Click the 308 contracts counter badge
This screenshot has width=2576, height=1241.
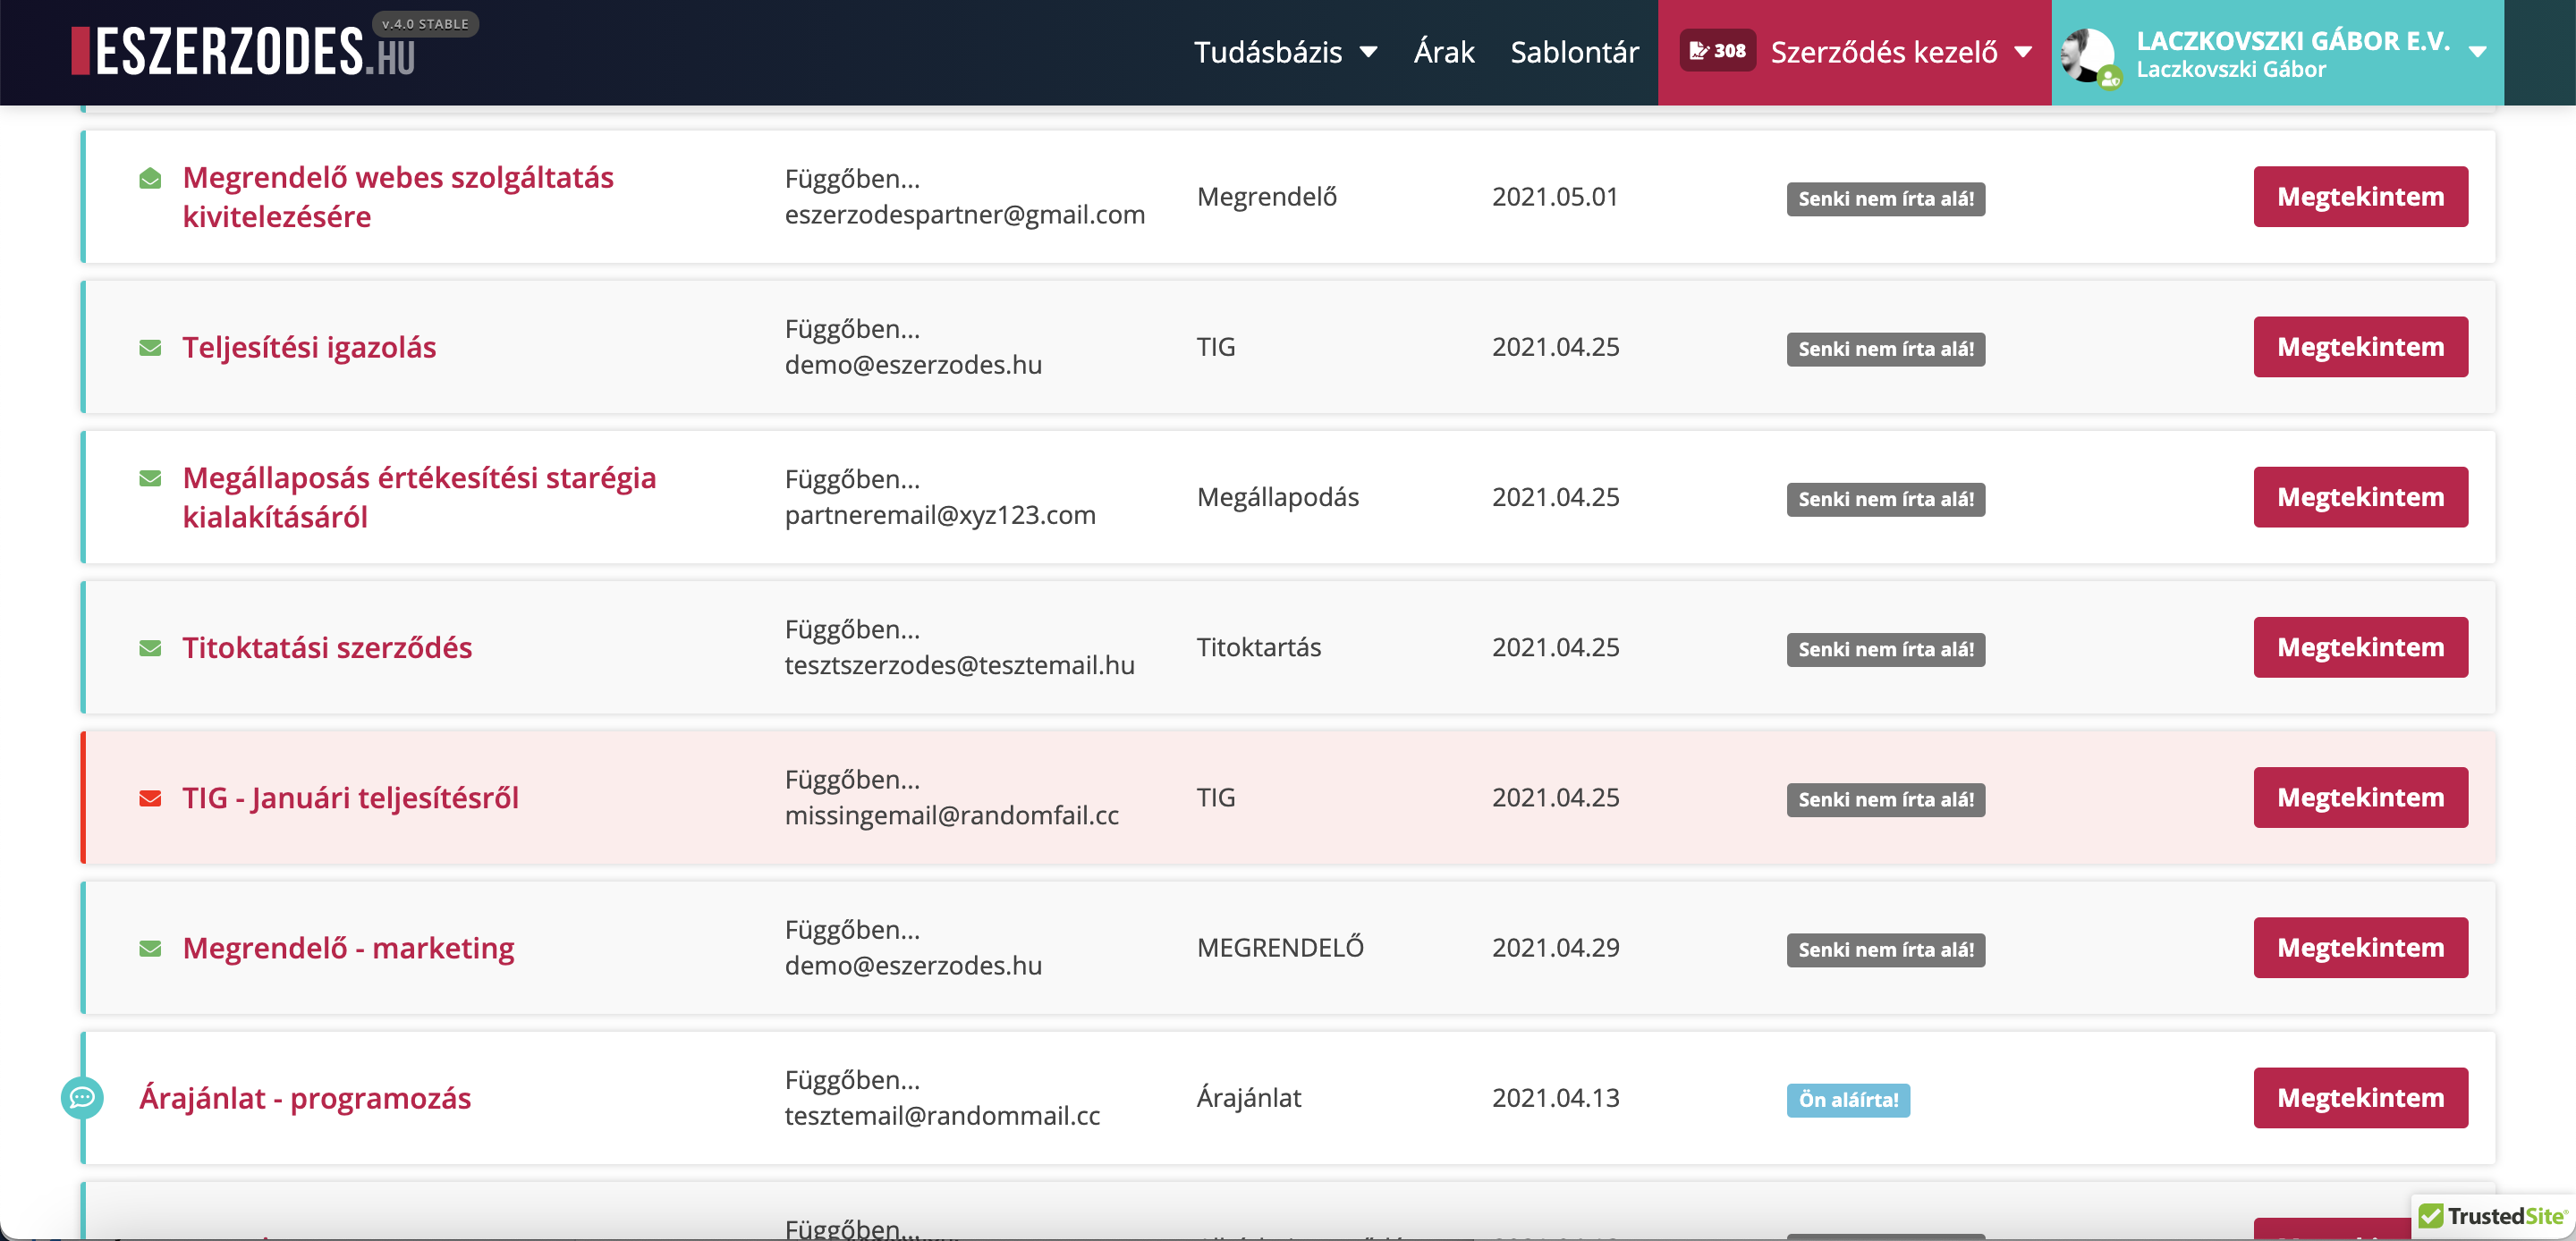pos(1717,51)
